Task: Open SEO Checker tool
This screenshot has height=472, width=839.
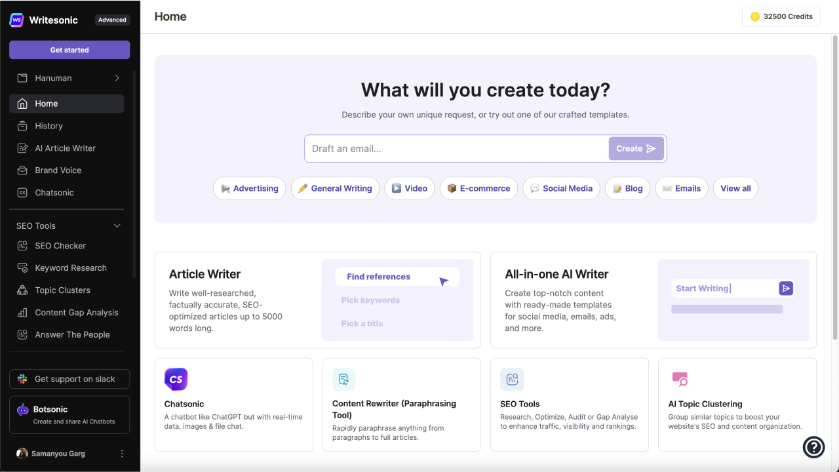Action: [66, 246]
